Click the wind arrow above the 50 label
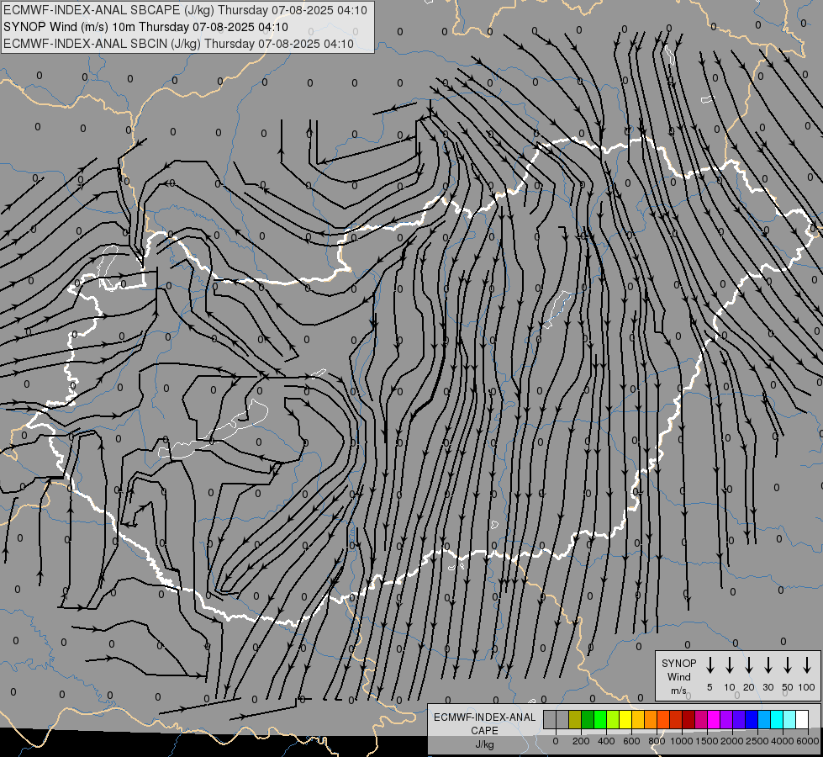 click(788, 665)
